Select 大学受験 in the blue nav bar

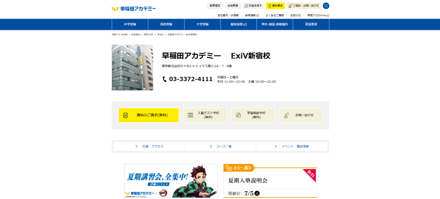pos(202,24)
